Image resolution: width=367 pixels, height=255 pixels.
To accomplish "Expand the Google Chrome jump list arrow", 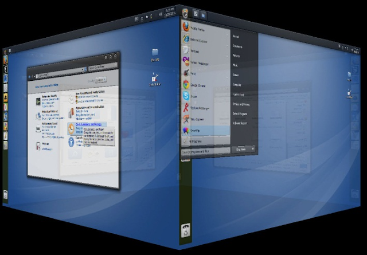I will 227,88.
